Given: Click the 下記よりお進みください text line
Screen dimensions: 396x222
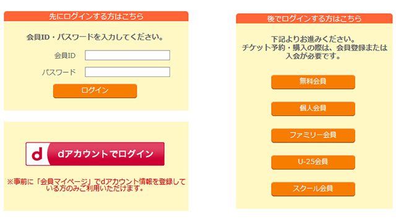Looking at the screenshot, I should 313,39.
